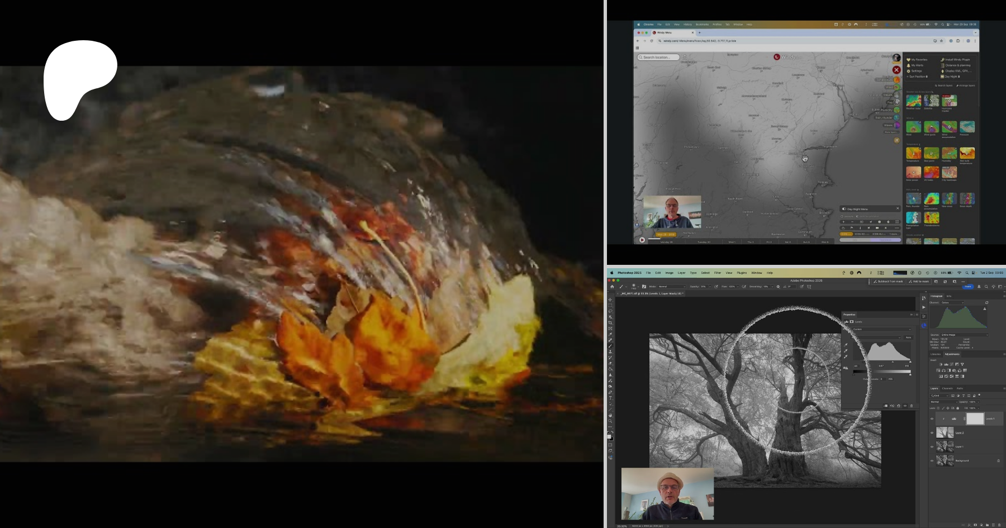Screen dimensions: 1006x528
Task: Select the Move tool in Photoshop toolbar
Action: [x=610, y=299]
